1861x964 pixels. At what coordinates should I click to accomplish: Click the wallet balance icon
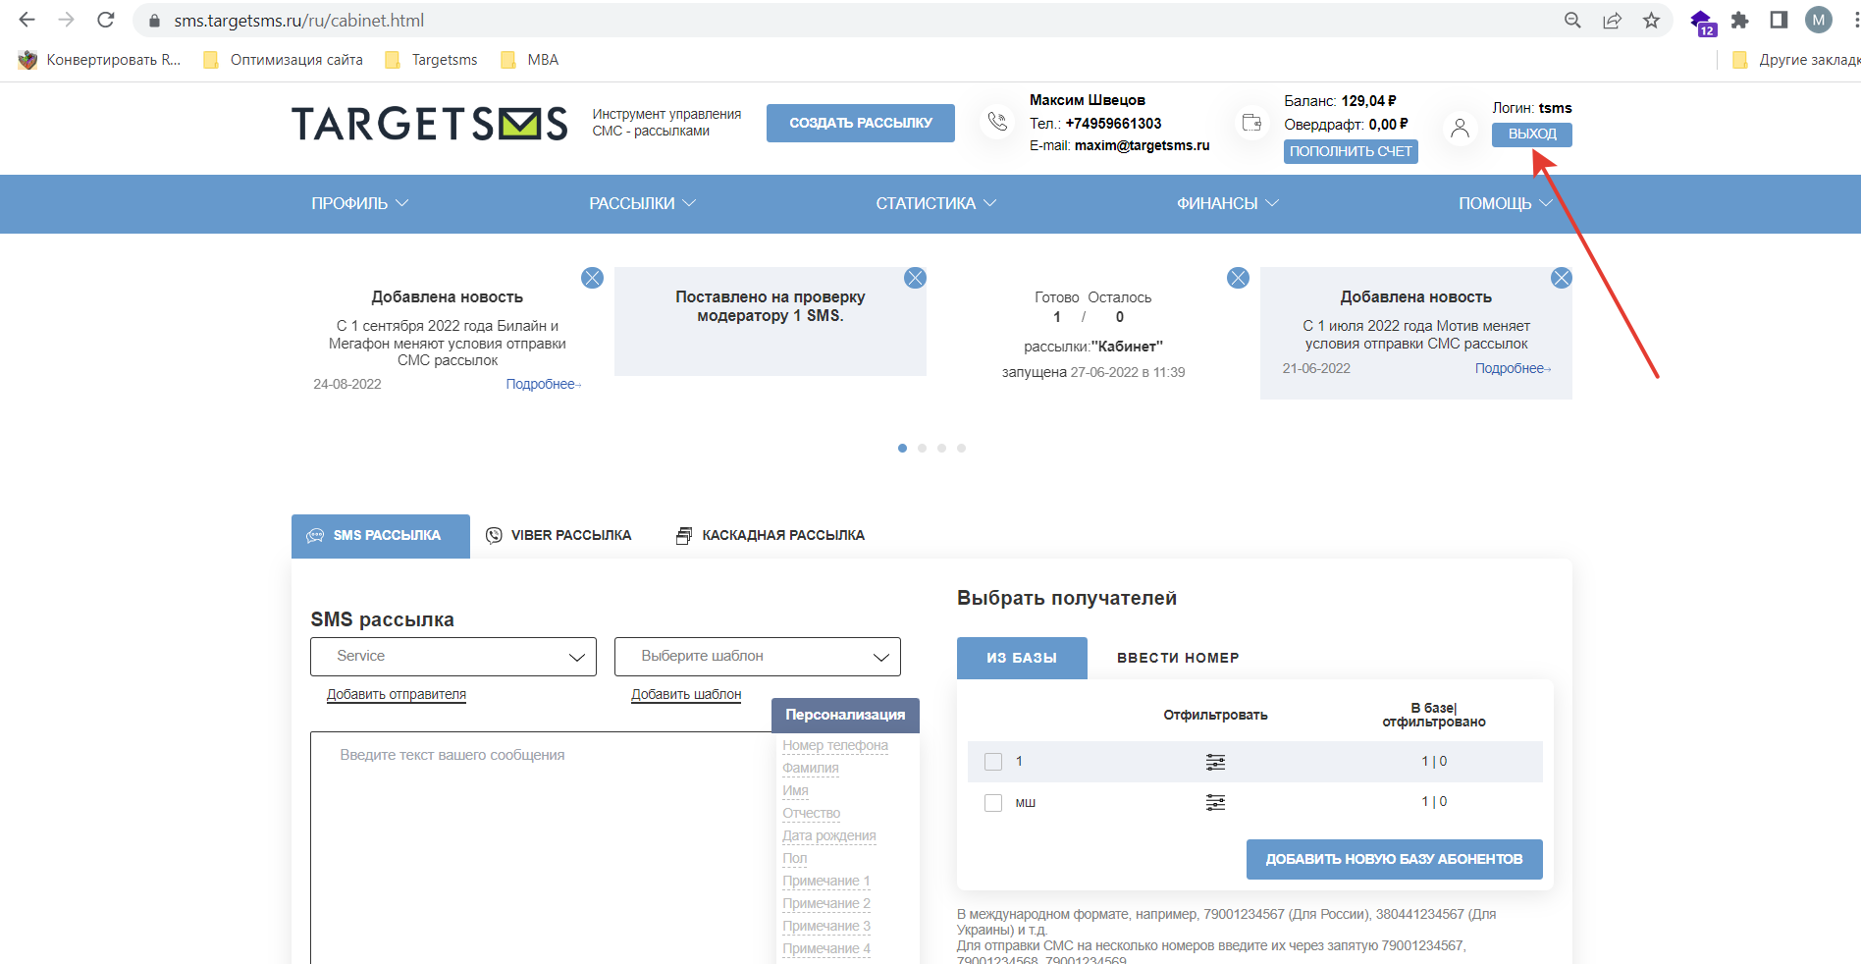1251,122
